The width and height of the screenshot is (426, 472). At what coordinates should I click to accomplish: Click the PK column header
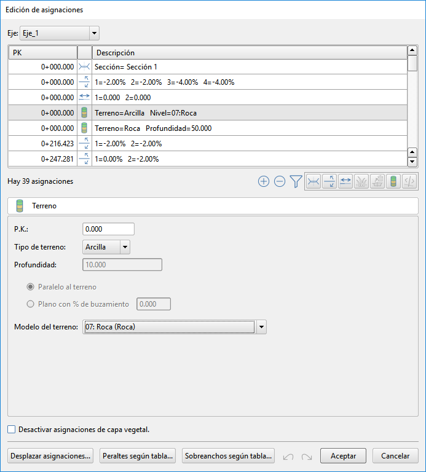[x=43, y=53]
